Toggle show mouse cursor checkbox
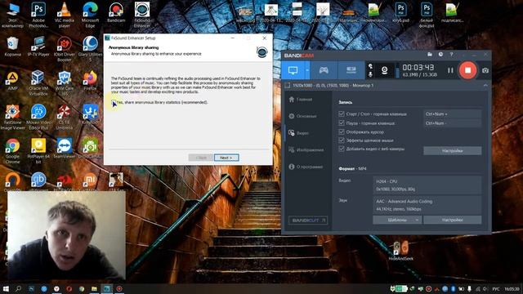 342,131
